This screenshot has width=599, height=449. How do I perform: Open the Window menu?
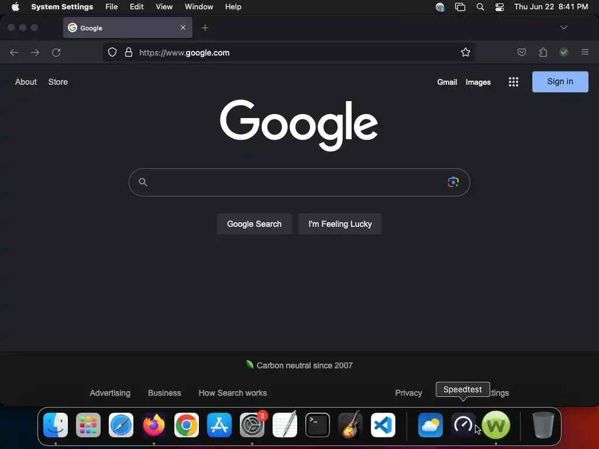pyautogui.click(x=199, y=7)
